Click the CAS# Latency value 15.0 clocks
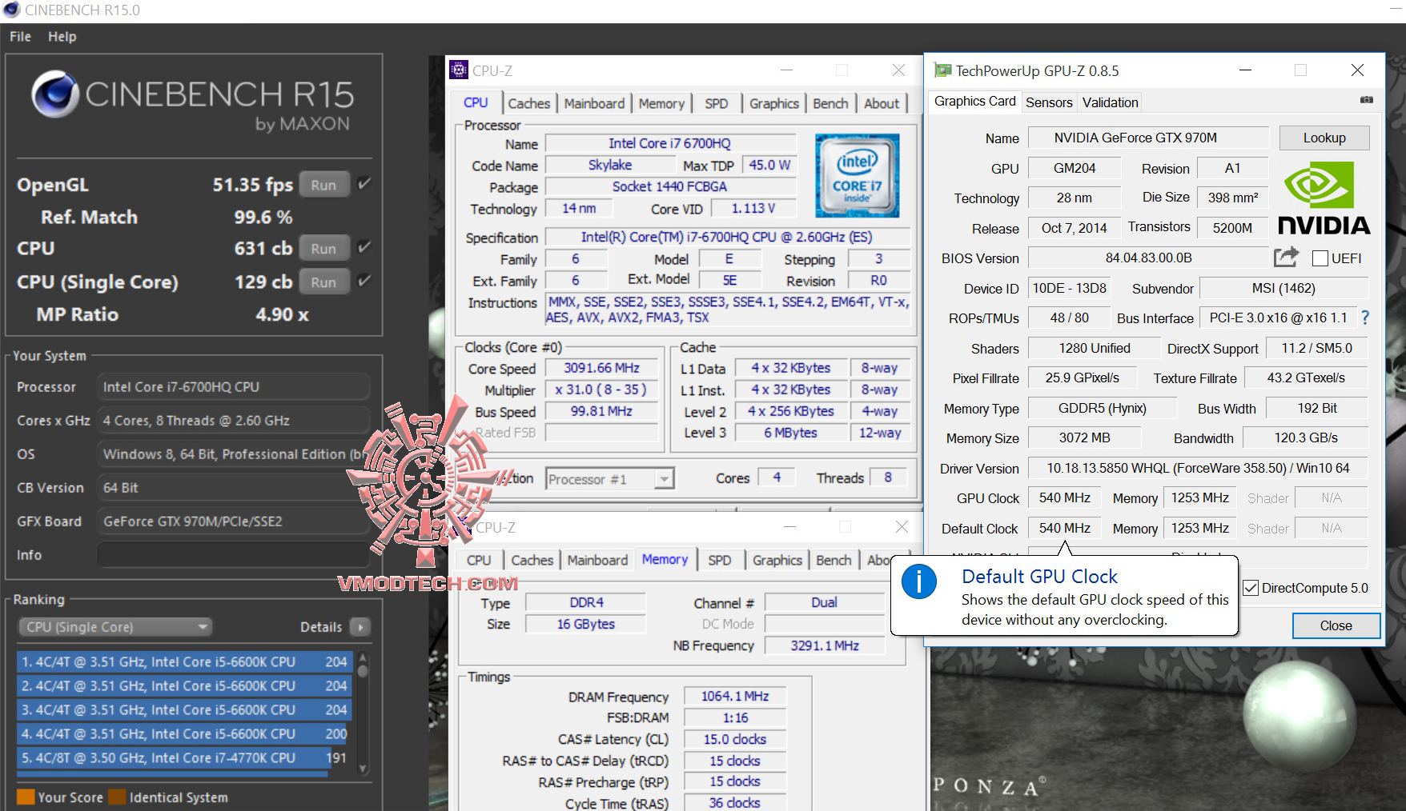 pos(735,739)
